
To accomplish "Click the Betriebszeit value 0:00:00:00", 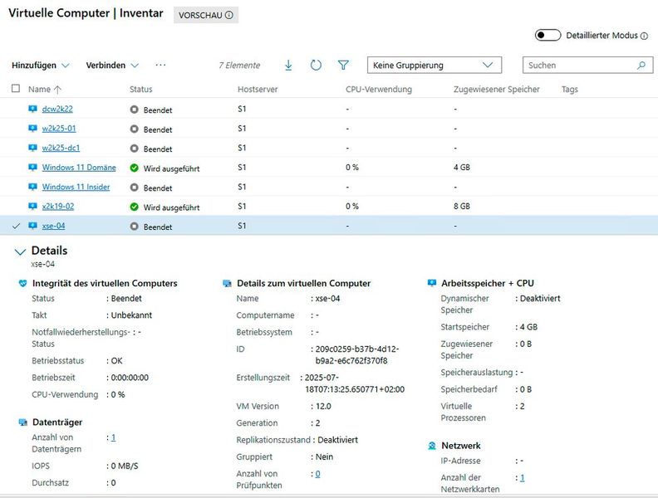I will tap(130, 378).
